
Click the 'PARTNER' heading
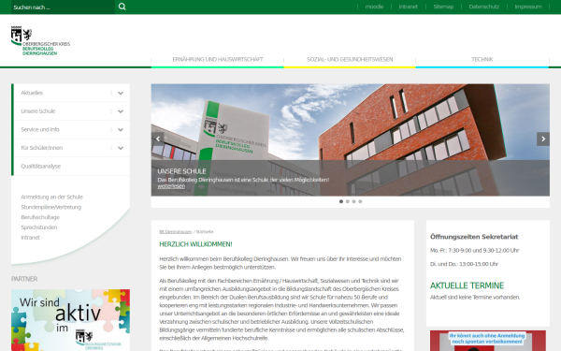click(24, 279)
